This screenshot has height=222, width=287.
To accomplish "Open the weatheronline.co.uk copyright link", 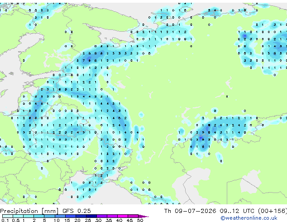I will [x=249, y=218].
